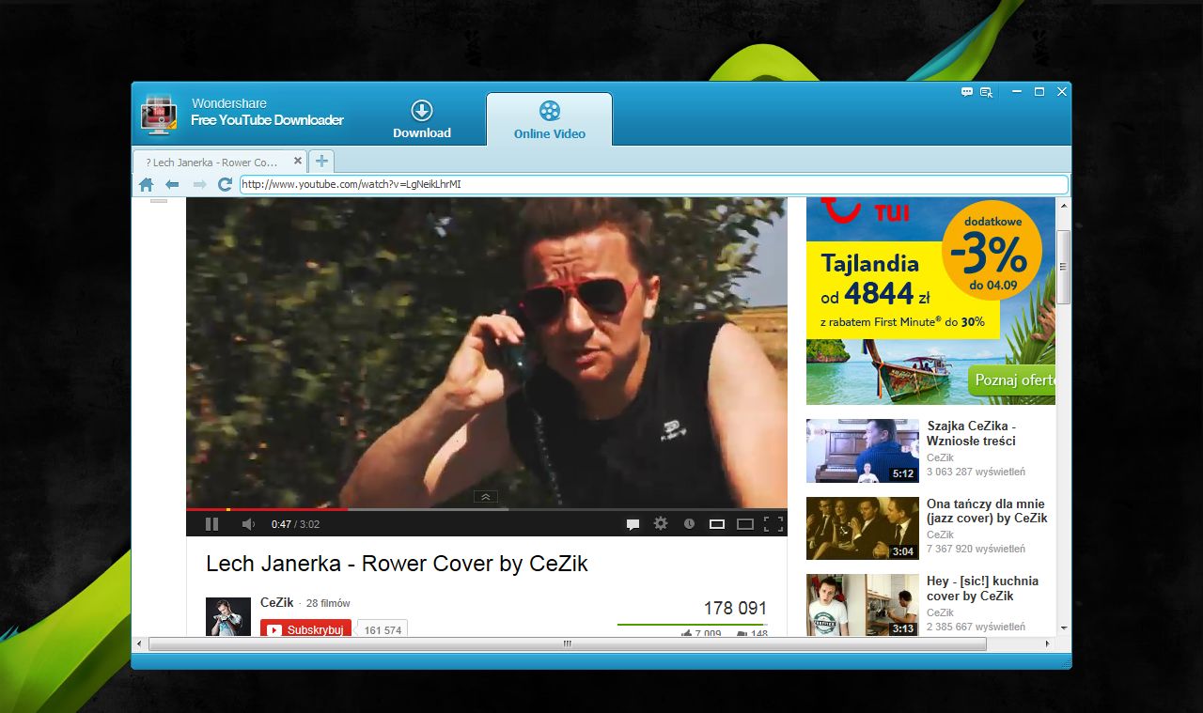This screenshot has height=713, width=1203.
Task: Click the 178 091 view count
Action: (x=735, y=608)
